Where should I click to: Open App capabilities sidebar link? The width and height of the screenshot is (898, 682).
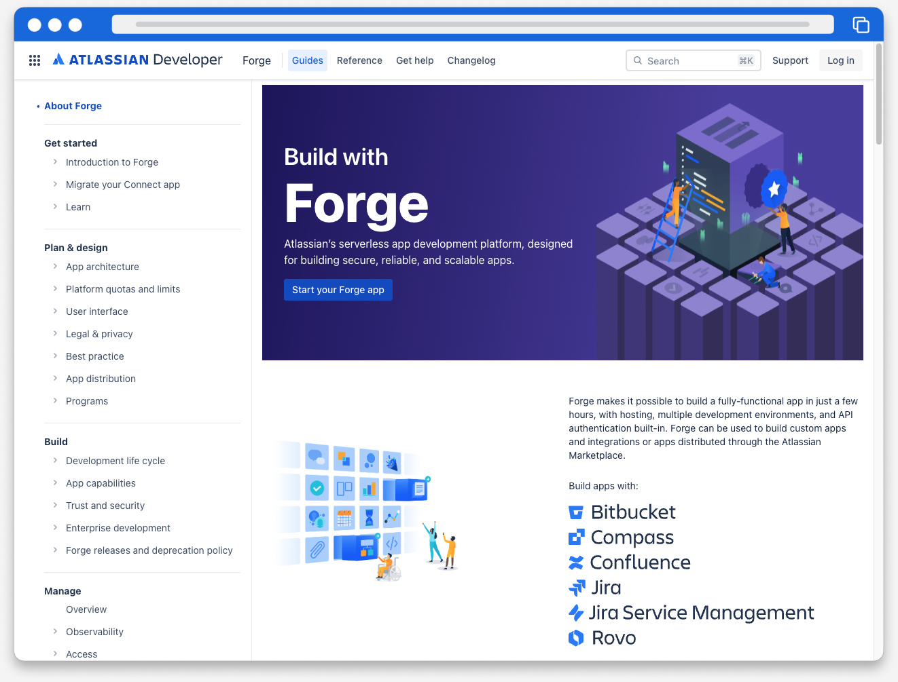click(101, 483)
